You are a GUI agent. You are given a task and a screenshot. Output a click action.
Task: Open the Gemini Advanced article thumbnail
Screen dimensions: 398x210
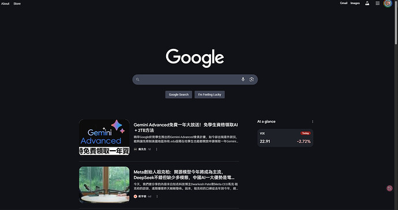[x=104, y=138]
